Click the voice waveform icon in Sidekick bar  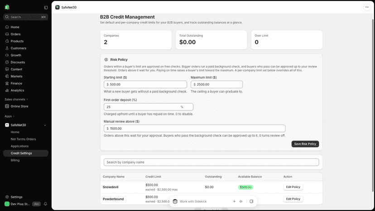[x=241, y=201]
